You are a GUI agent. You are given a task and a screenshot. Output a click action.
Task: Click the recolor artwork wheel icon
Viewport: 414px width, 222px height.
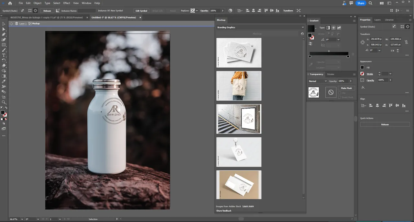pyautogui.click(x=230, y=11)
